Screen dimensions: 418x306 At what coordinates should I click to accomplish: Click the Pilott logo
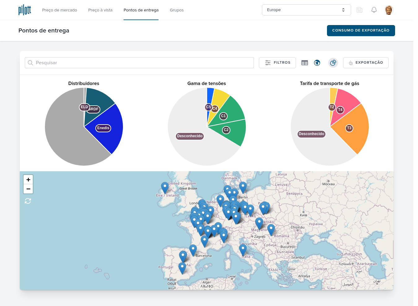coord(25,10)
